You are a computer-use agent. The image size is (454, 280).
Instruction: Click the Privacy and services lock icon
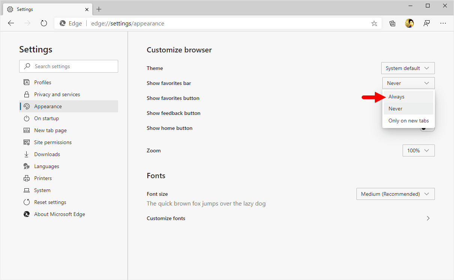pos(26,94)
